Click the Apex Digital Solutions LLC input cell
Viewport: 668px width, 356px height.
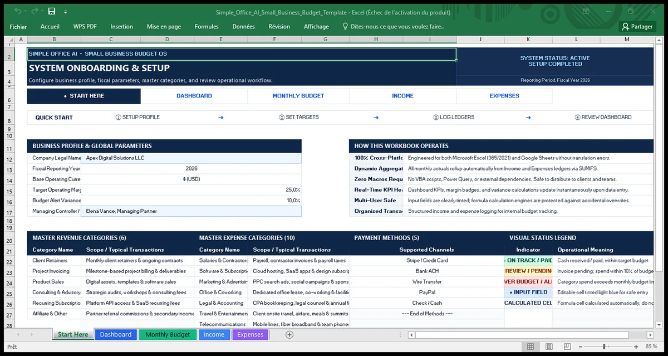191,158
